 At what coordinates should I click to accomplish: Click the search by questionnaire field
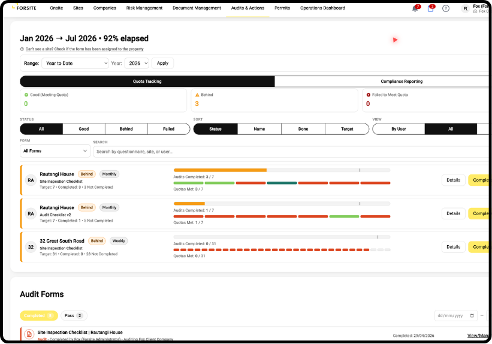[292, 152]
